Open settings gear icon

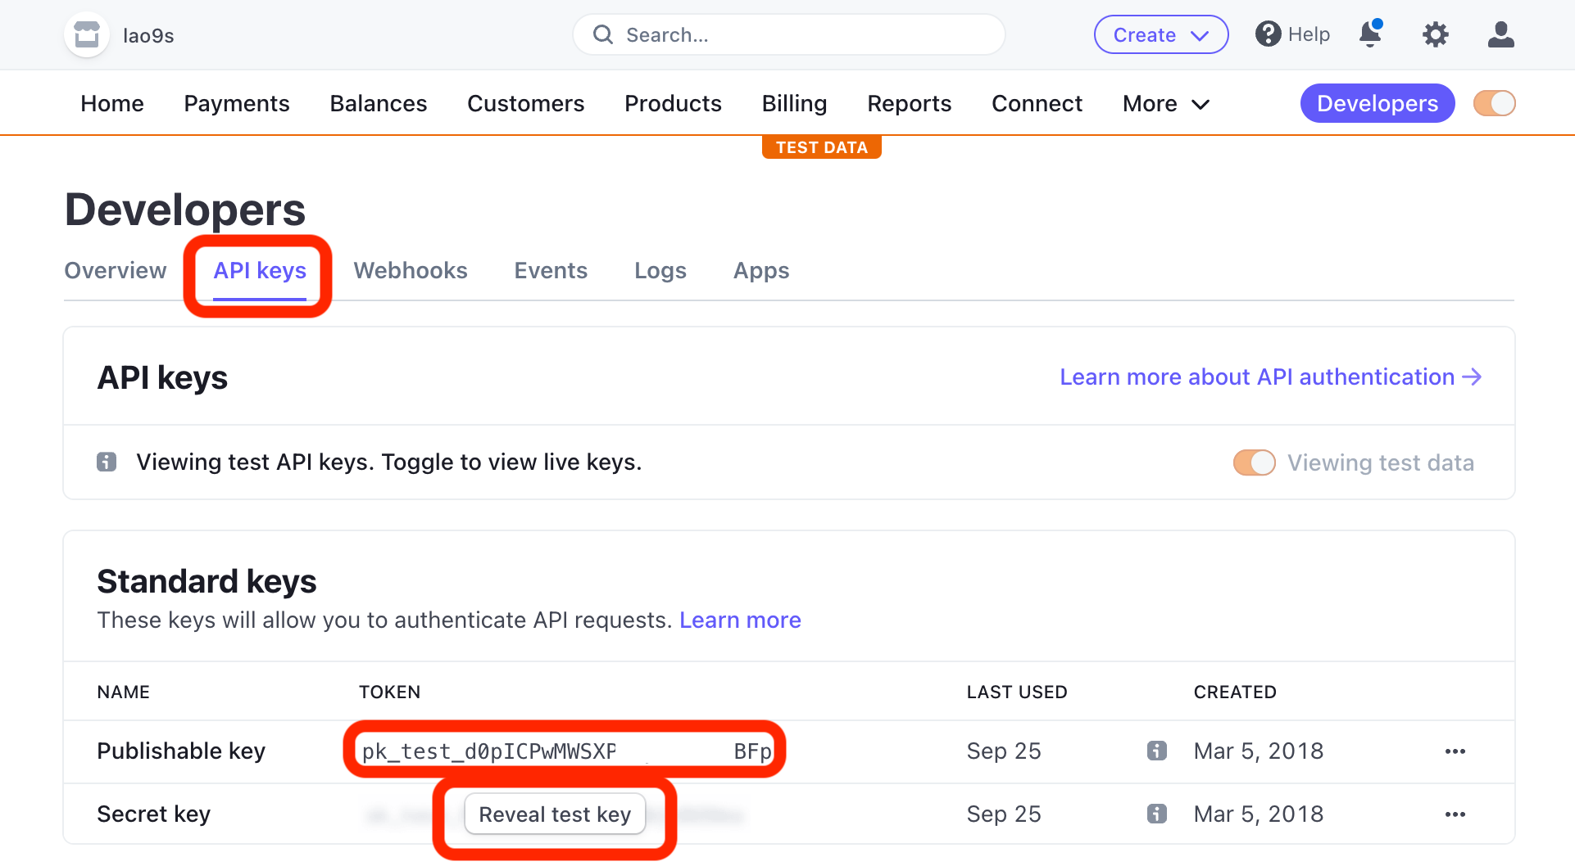click(x=1436, y=34)
